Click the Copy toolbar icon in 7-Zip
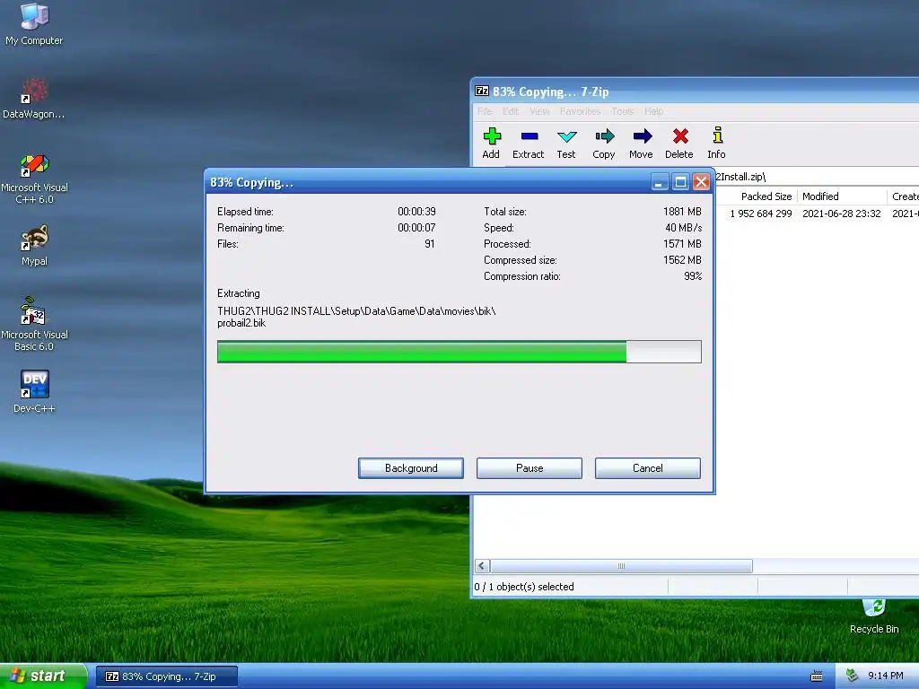Viewport: 919px width, 689px height. [x=604, y=143]
